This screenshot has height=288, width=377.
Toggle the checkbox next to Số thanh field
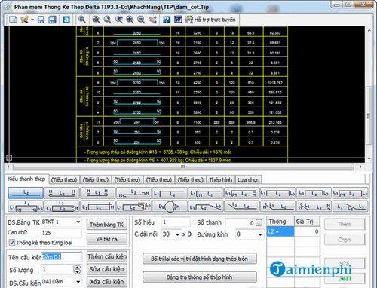(259, 222)
